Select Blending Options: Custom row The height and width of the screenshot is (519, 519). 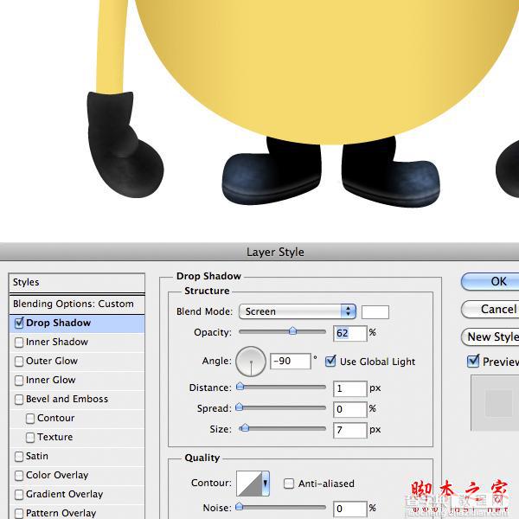click(x=77, y=304)
